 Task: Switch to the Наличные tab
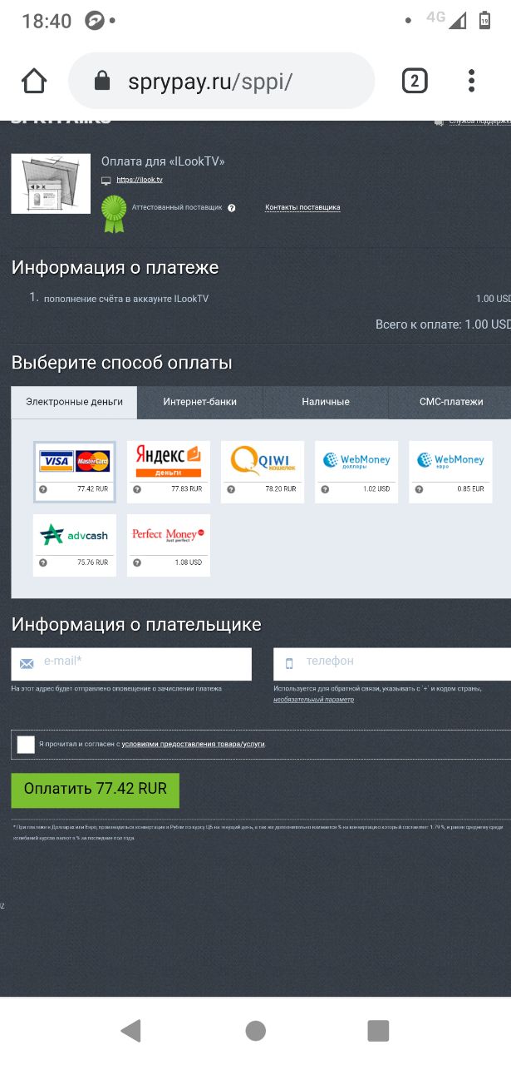click(x=326, y=402)
